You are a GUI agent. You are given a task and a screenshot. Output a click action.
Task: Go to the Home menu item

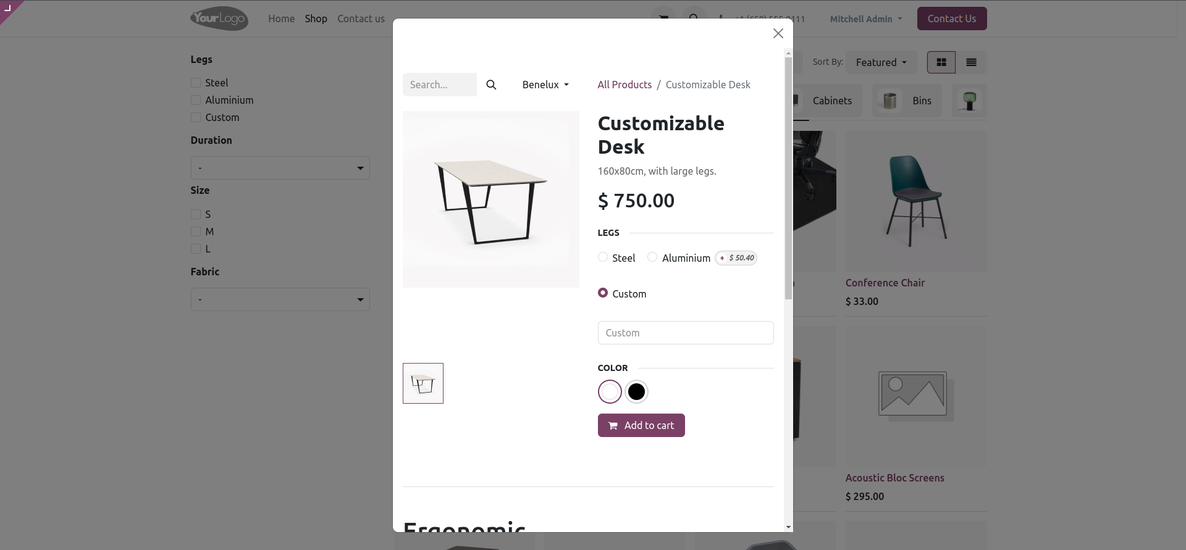click(281, 19)
